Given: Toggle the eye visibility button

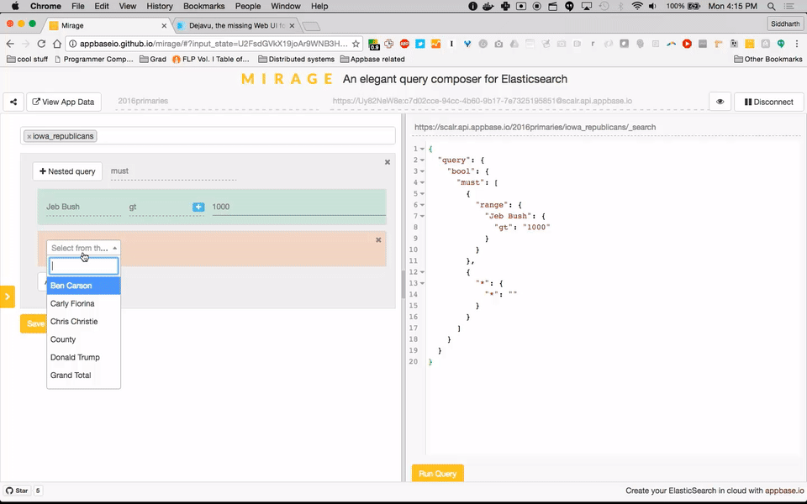Looking at the screenshot, I should pos(720,102).
